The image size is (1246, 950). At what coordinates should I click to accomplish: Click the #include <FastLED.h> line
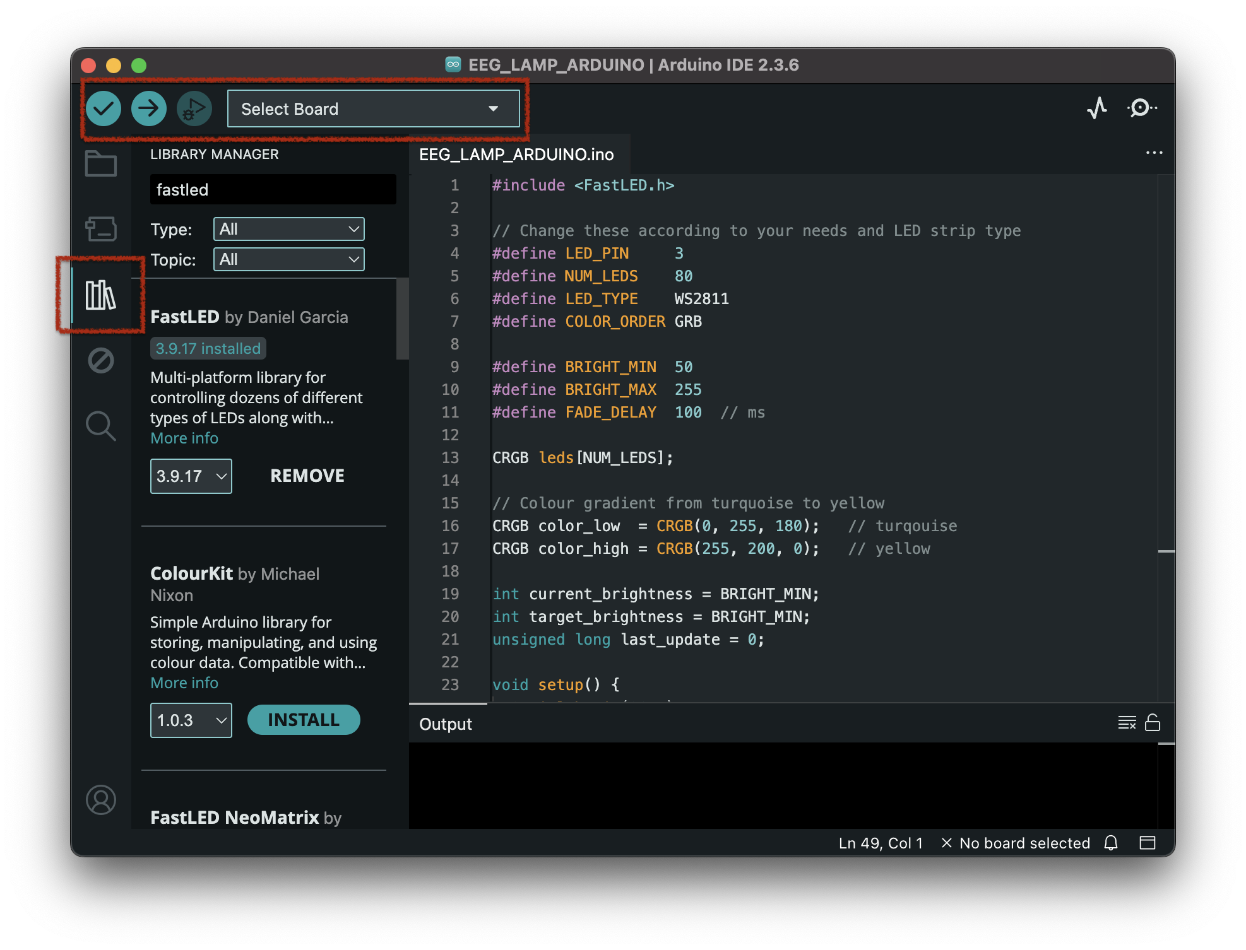(583, 185)
